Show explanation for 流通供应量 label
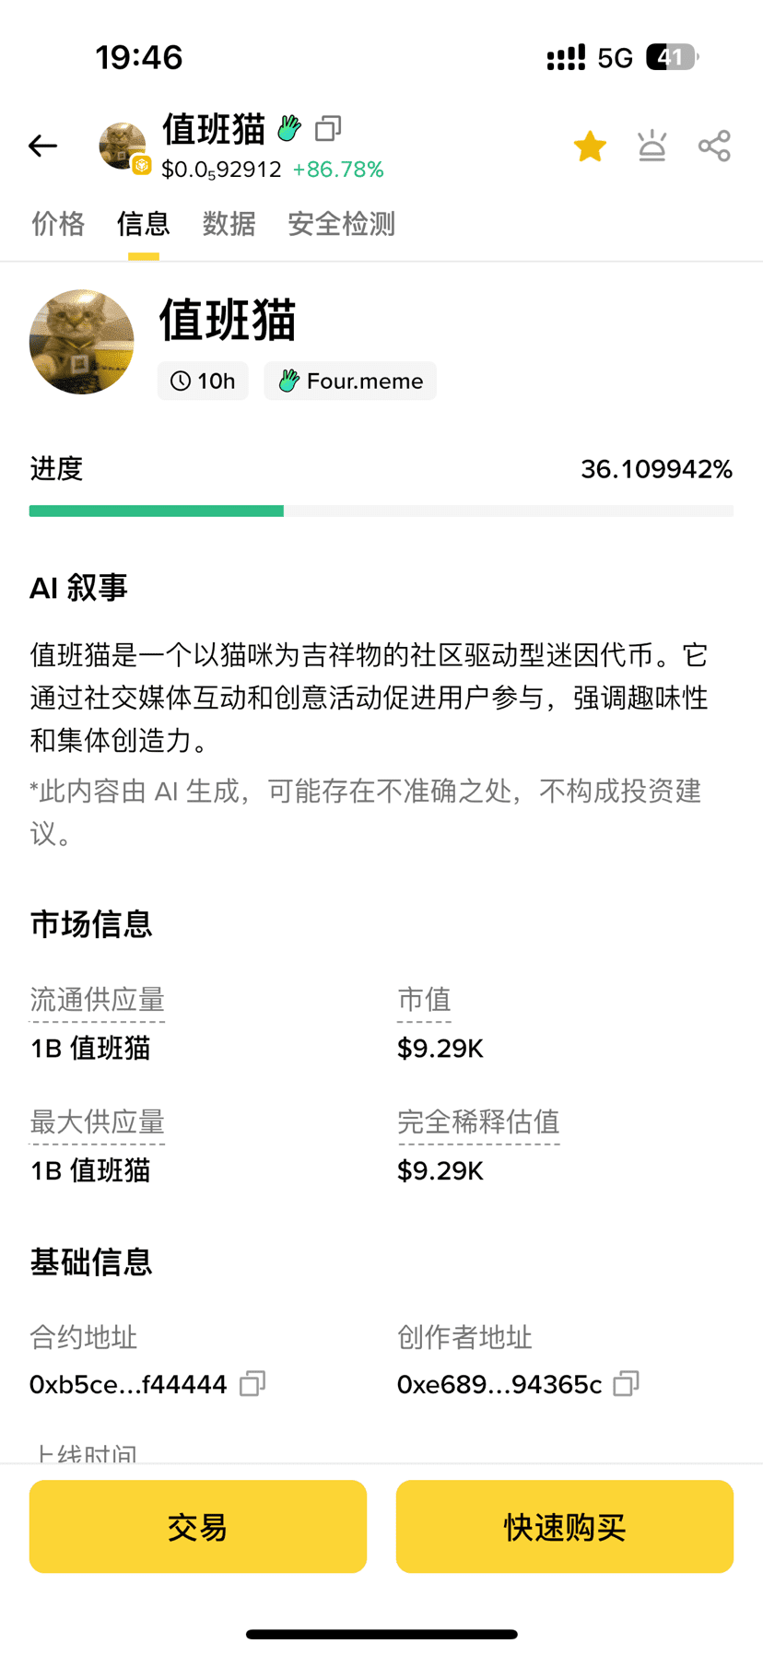This screenshot has height=1655, width=763. coord(97,1000)
